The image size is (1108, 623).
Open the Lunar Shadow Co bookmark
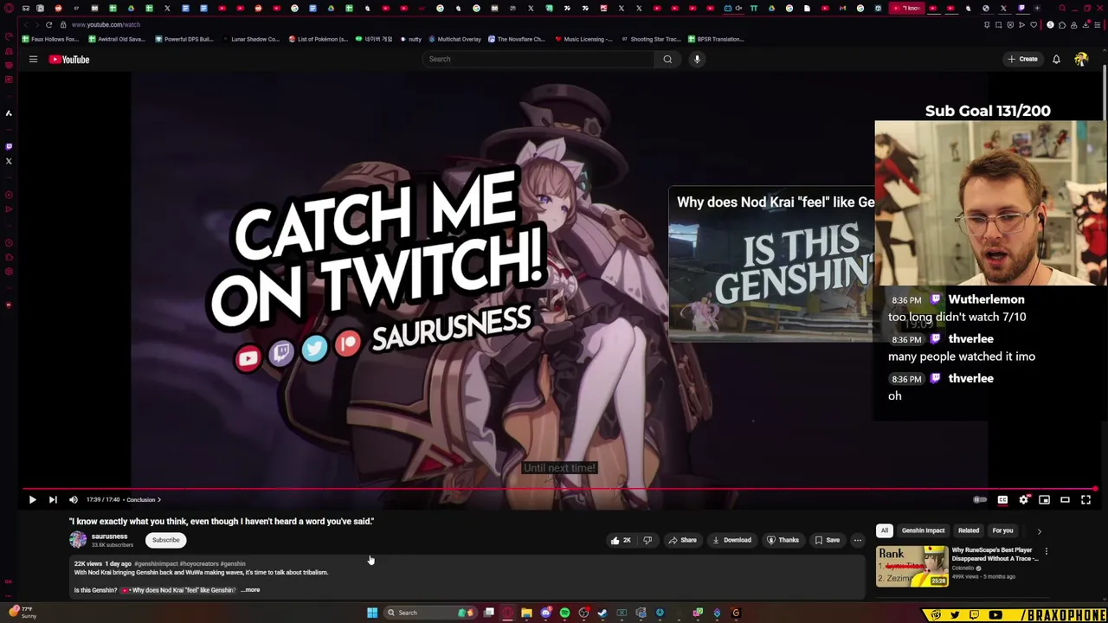[x=250, y=39]
